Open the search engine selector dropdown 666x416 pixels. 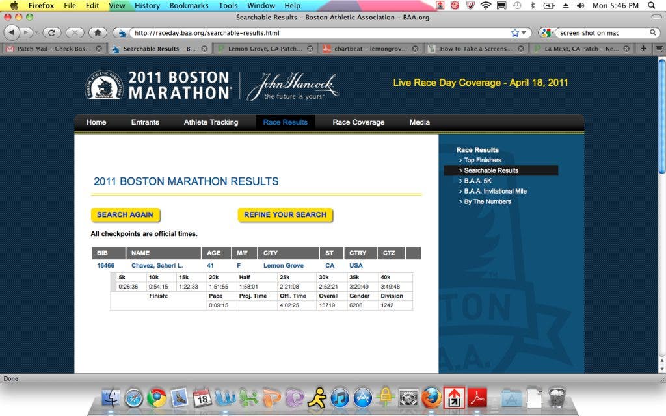pyautogui.click(x=548, y=32)
